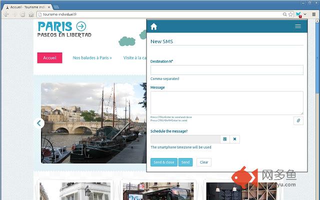
Task: Click the address bar URL tourisme-individuel.fr
Action: (60, 14)
